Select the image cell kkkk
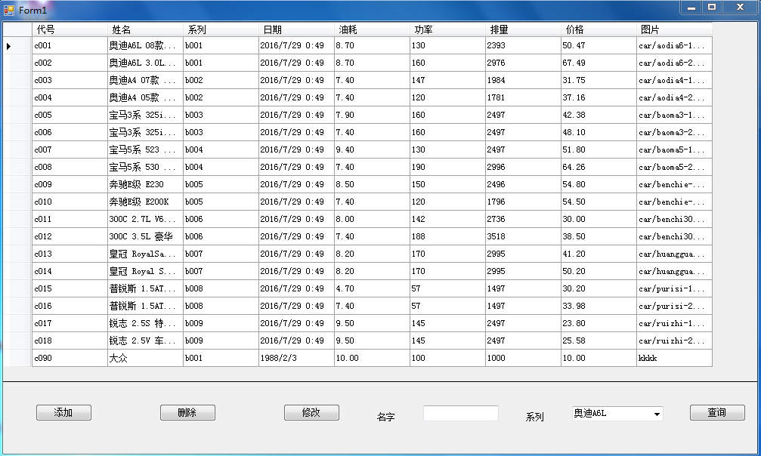 [675, 358]
